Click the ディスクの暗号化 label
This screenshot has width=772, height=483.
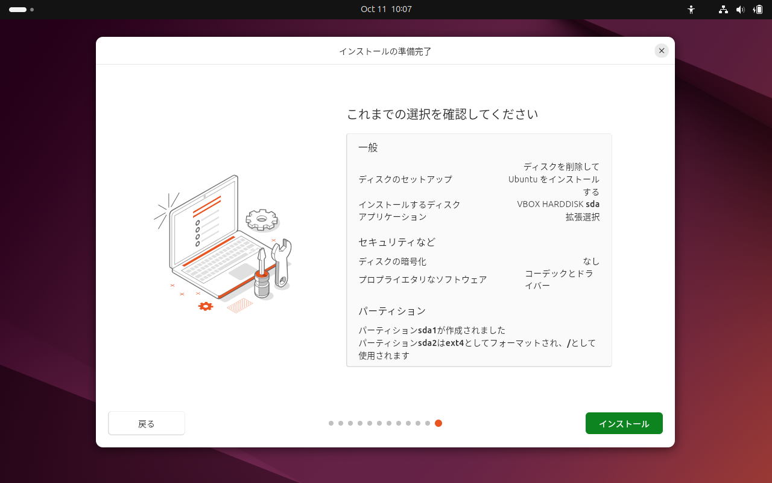tap(393, 261)
